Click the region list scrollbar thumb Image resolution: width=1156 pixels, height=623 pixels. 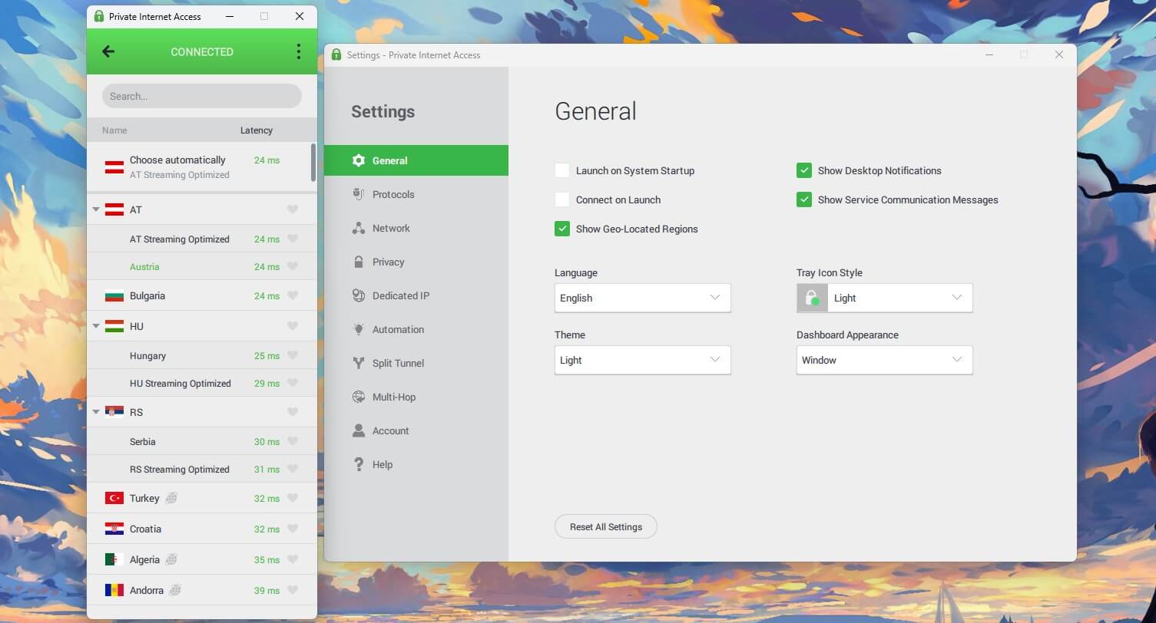coord(313,163)
